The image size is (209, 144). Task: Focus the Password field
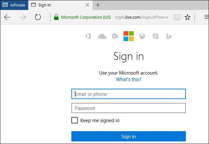[129, 108]
